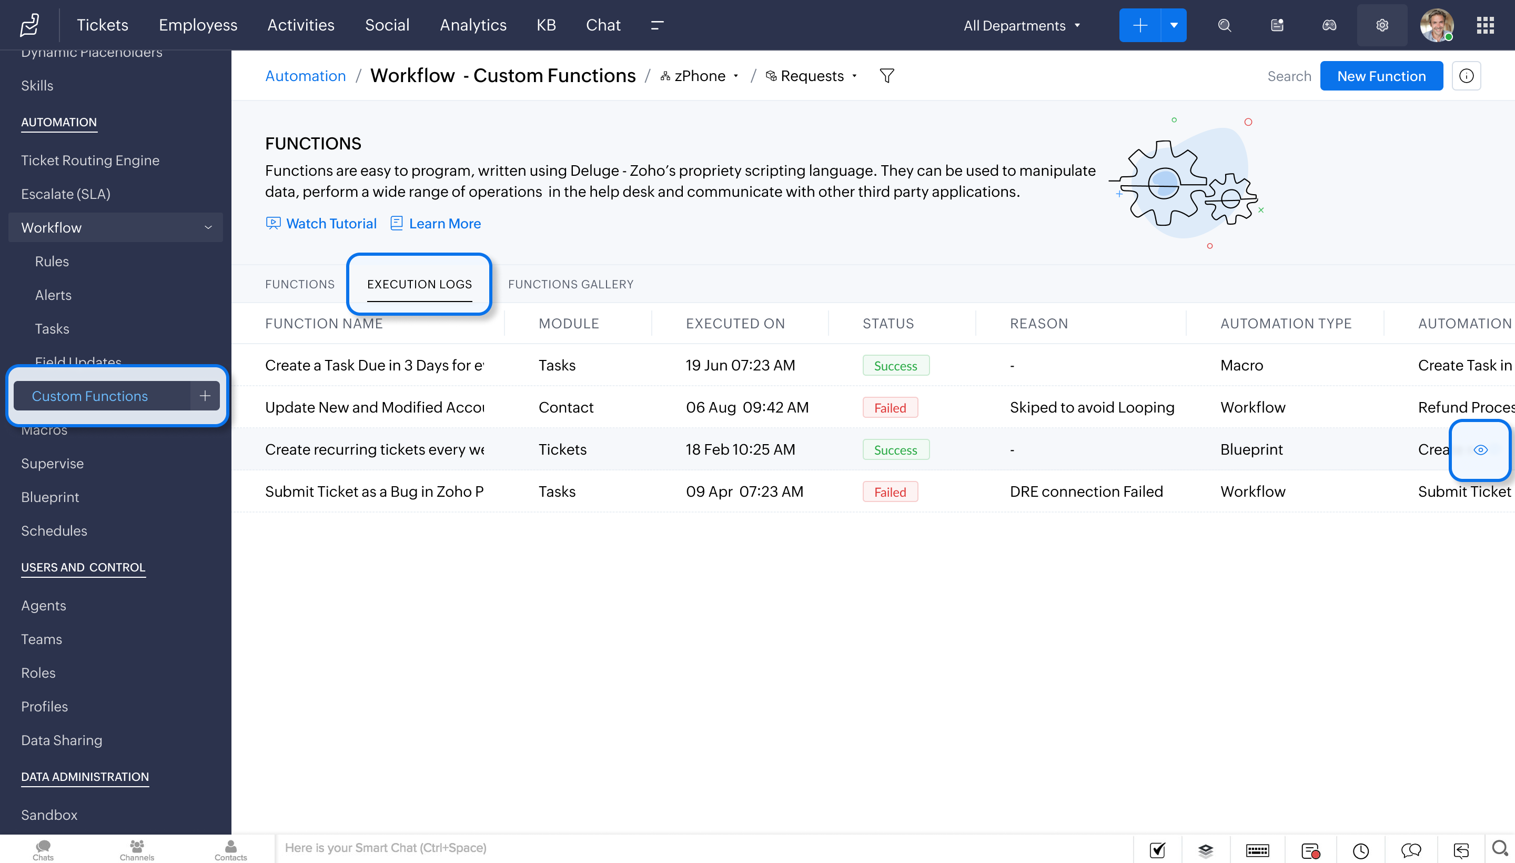Click the eye icon on recurring tickets row

pyautogui.click(x=1480, y=450)
